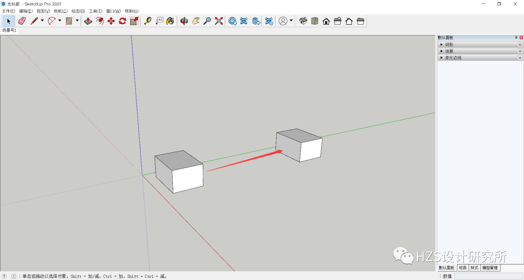This screenshot has width=524, height=280.
Task: Close the 柔化边线 panel with its X button
Action: pos(520,57)
